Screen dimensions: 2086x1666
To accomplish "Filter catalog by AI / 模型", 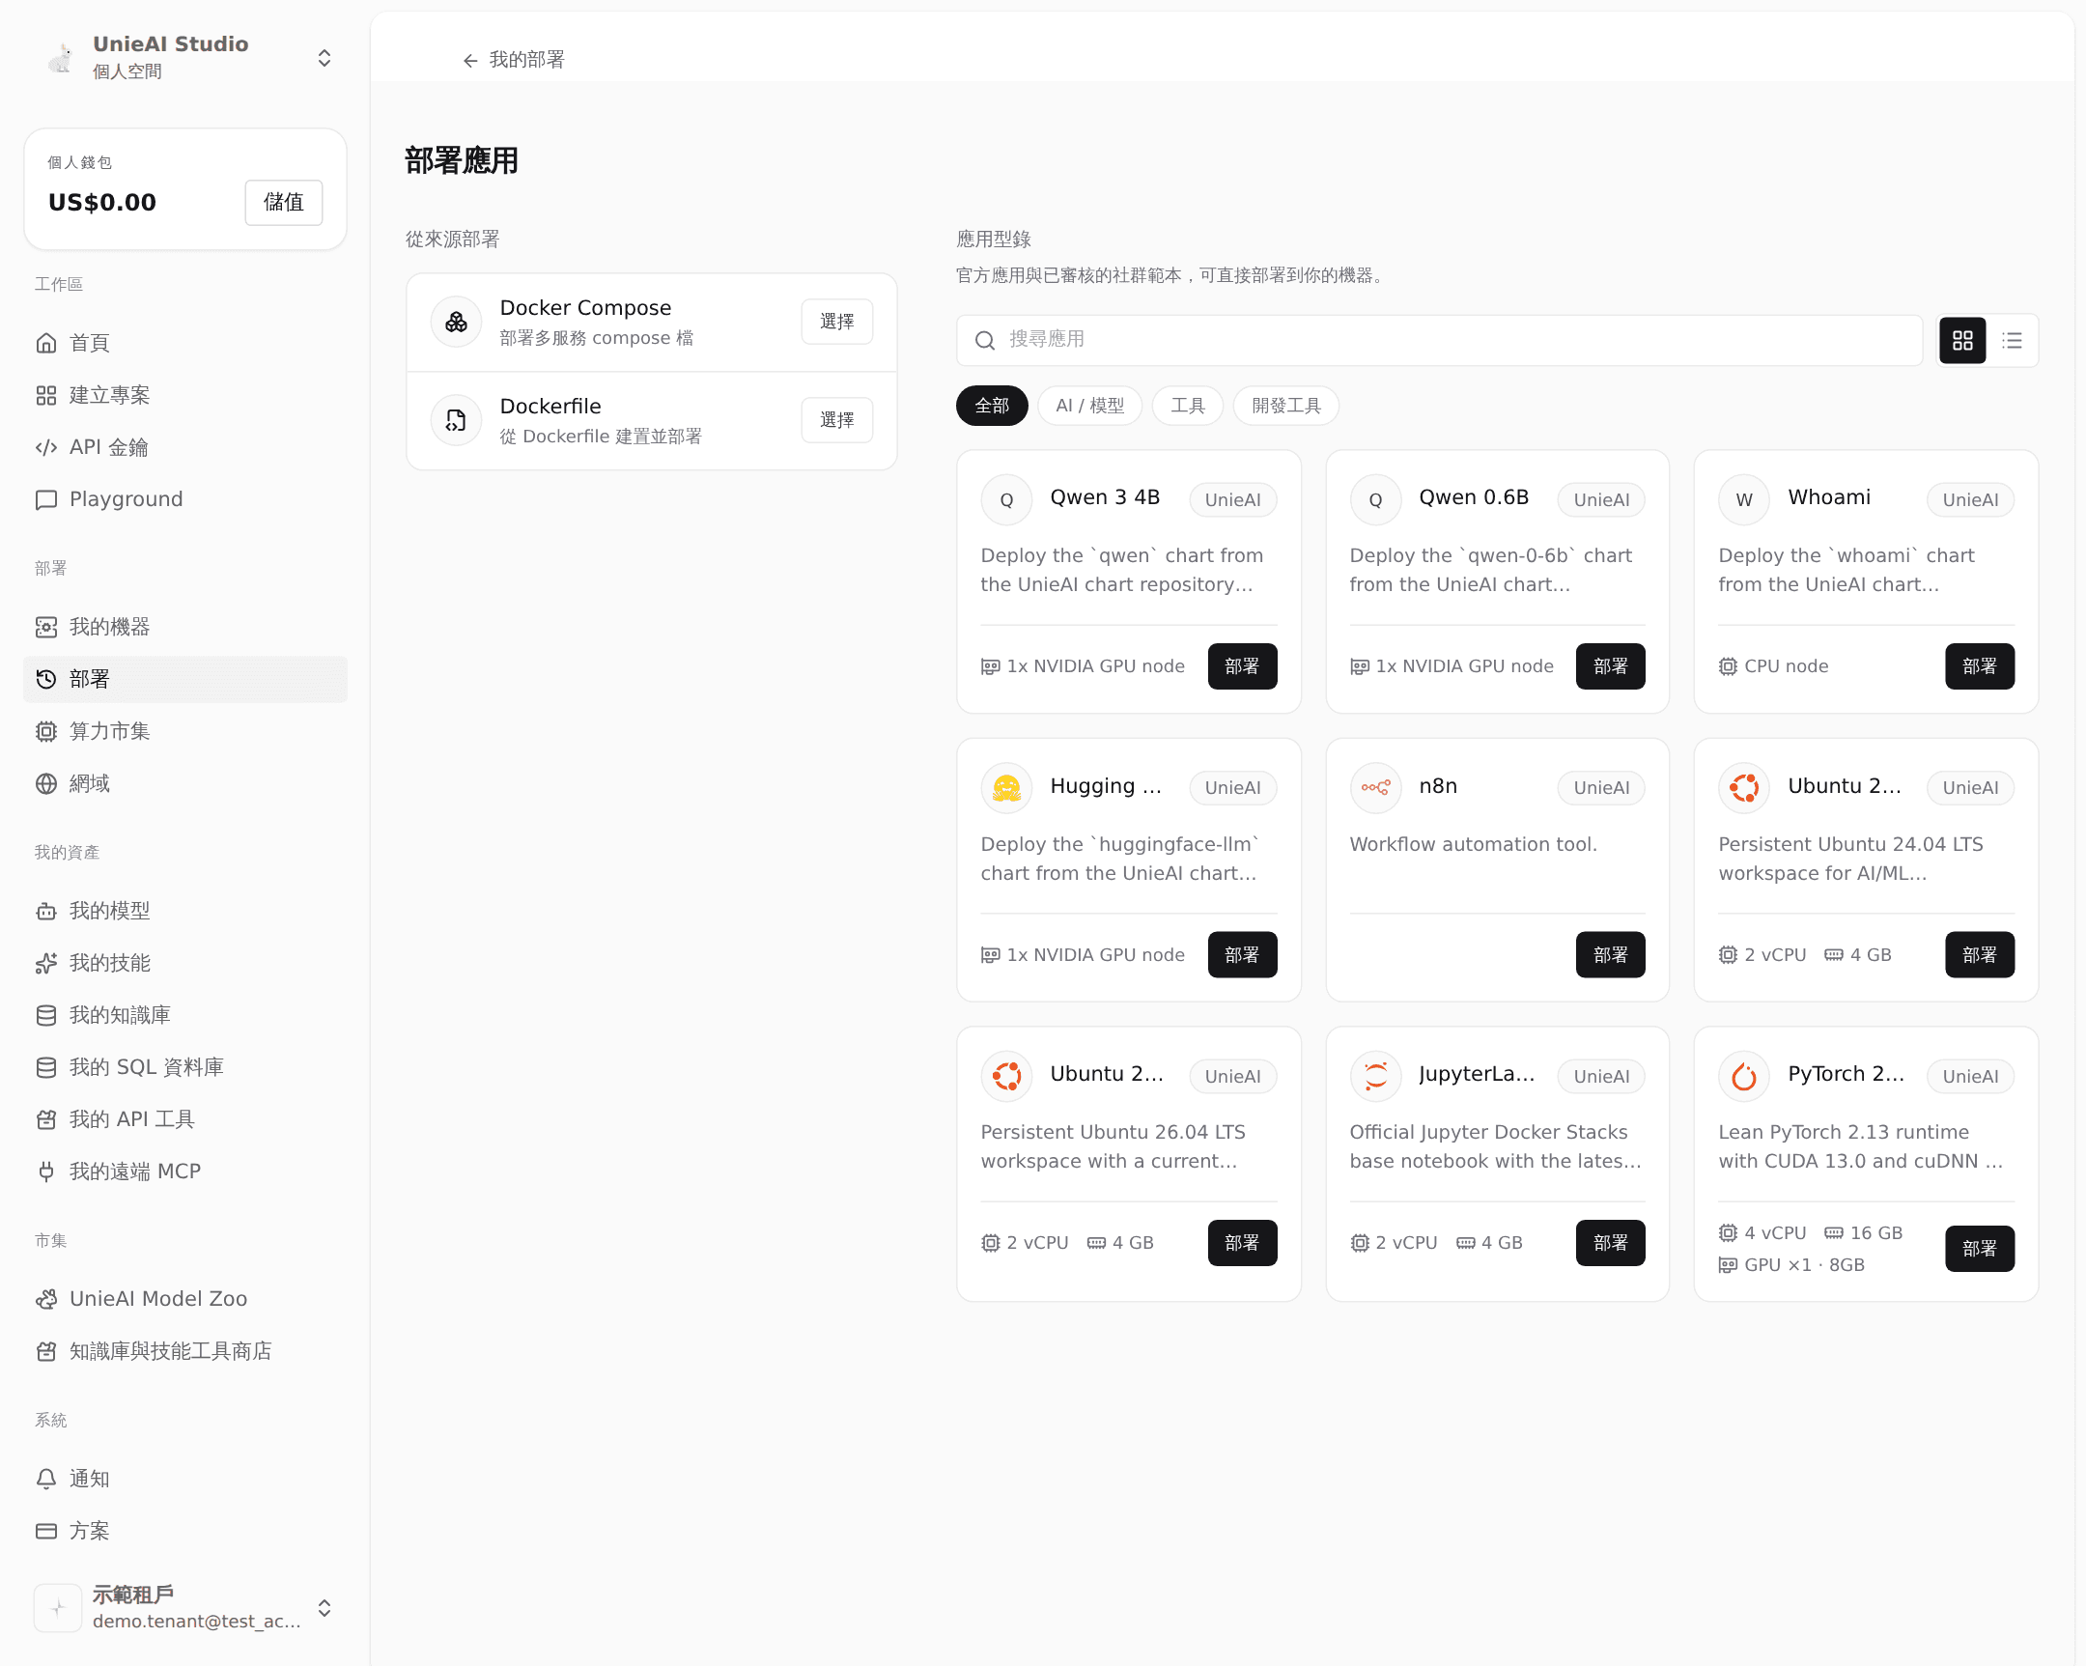I will click(x=1089, y=406).
